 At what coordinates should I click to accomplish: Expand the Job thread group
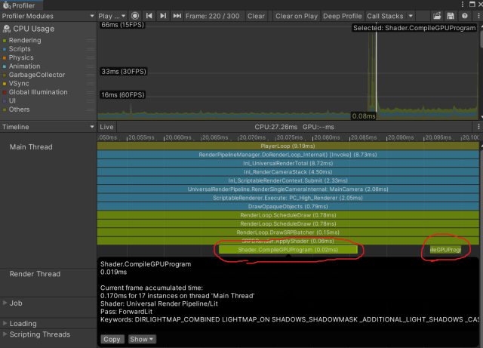tap(5, 303)
